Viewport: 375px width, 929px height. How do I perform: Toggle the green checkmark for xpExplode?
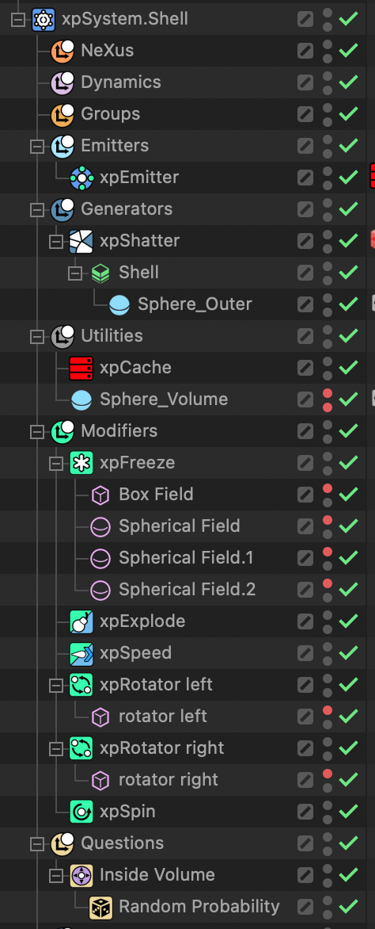point(348,621)
